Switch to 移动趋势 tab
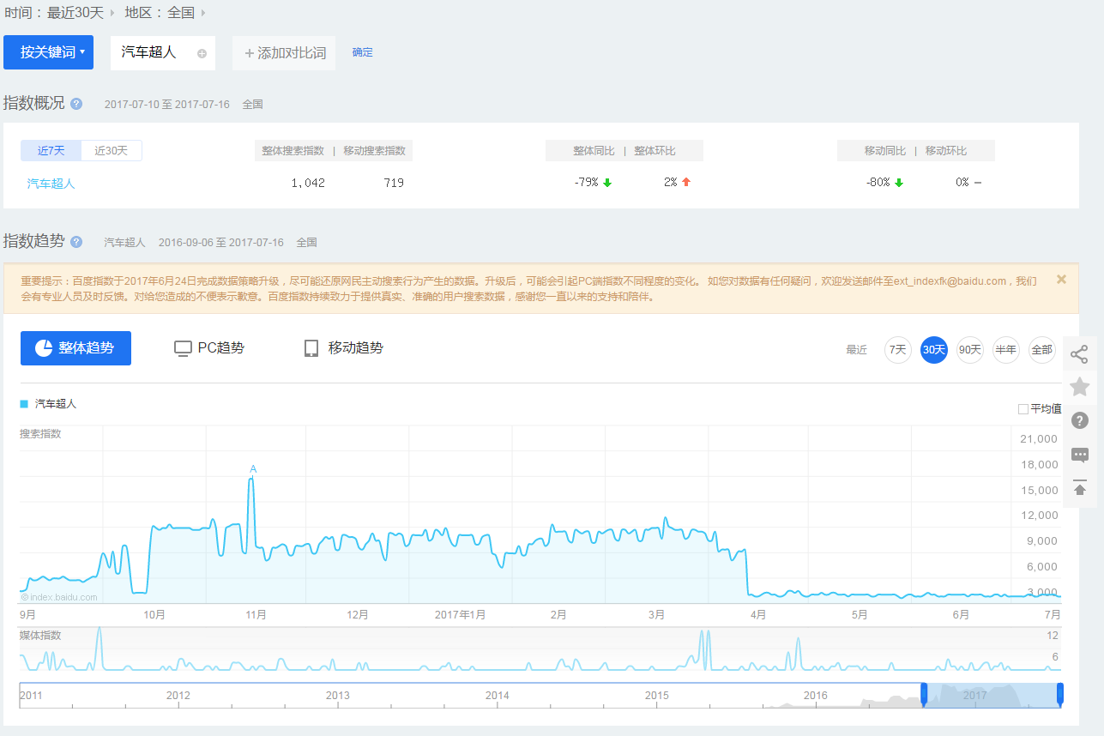This screenshot has height=736, width=1104. pos(343,348)
